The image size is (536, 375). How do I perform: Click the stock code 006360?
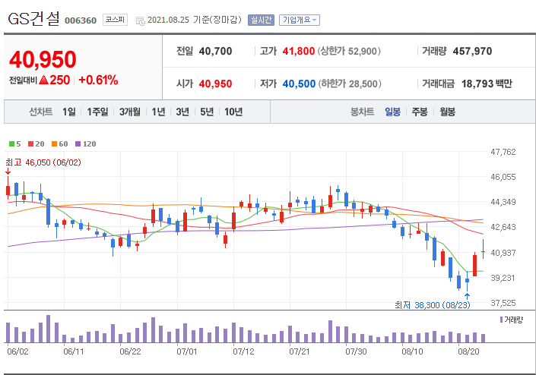tap(81, 20)
